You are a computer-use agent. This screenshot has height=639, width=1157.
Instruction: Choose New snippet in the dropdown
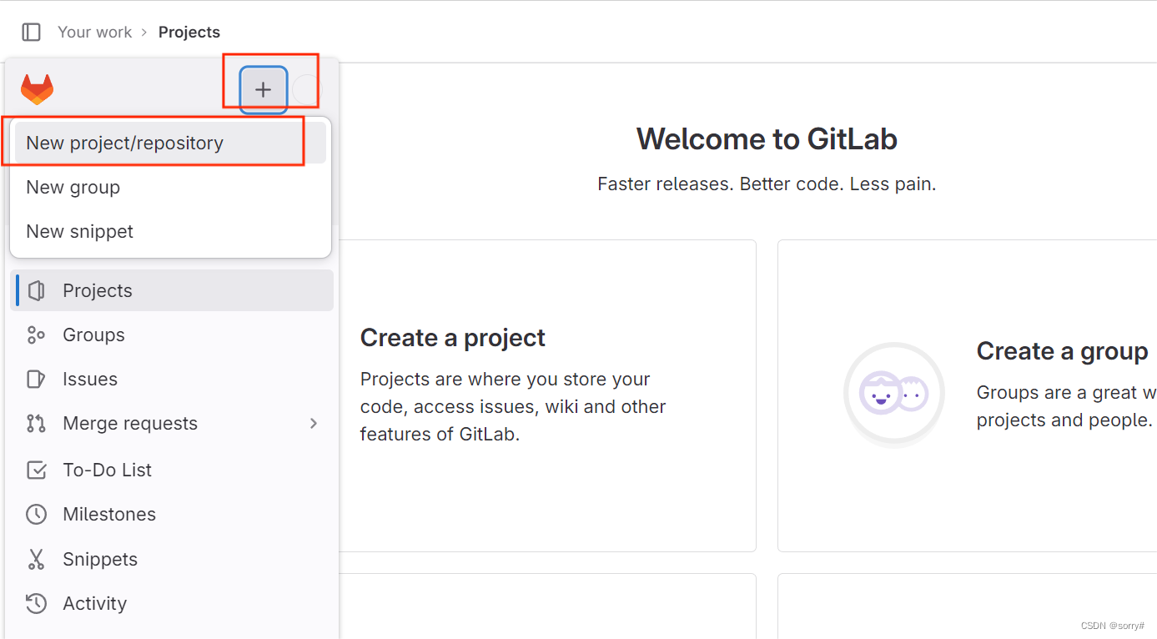(170, 231)
